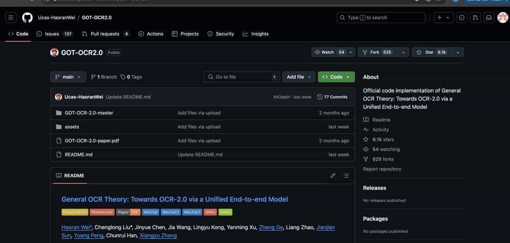Switch to the Issues tab
Screen dimensions: 510x243
(x=51, y=34)
